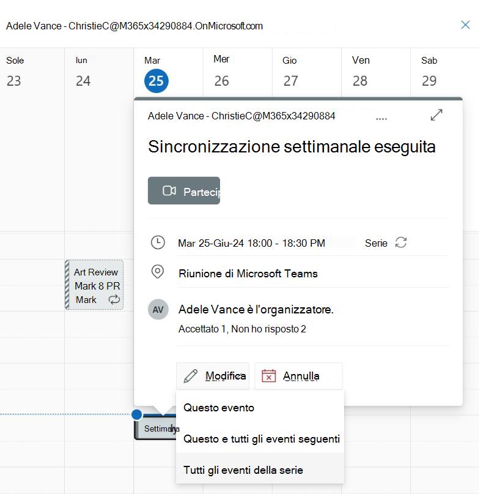Click the Riunione di Microsoft Teams location text
This screenshot has width=486, height=494.
tap(248, 274)
